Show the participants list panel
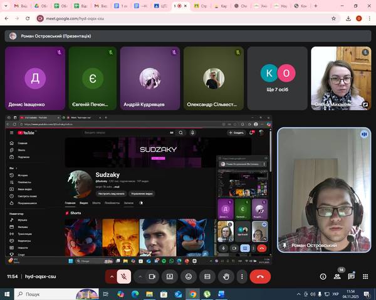The width and height of the screenshot is (376, 300). point(337,276)
